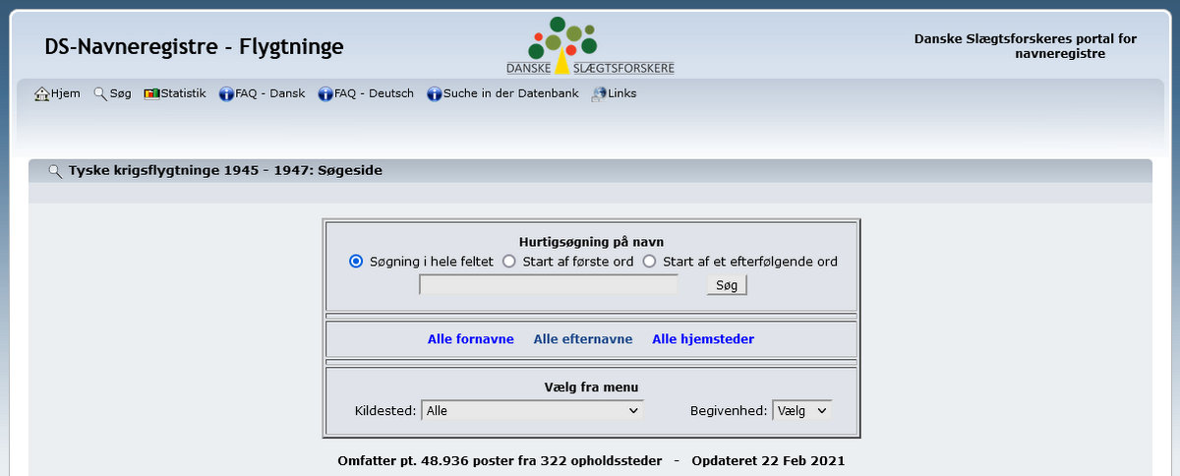Click the info icon beside Suche in der Datenbank

pyautogui.click(x=435, y=94)
